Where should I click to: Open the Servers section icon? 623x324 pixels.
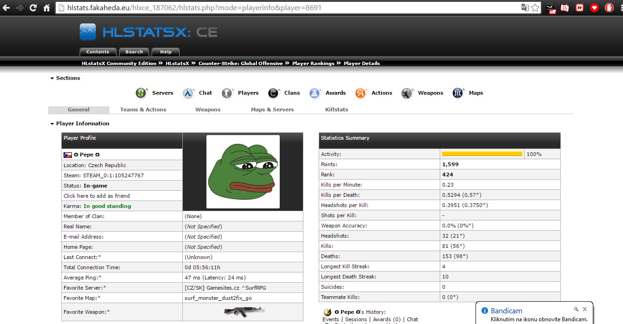(x=141, y=93)
